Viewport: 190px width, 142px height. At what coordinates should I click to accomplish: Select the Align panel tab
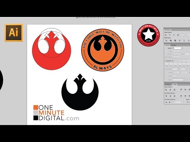tap(175, 84)
